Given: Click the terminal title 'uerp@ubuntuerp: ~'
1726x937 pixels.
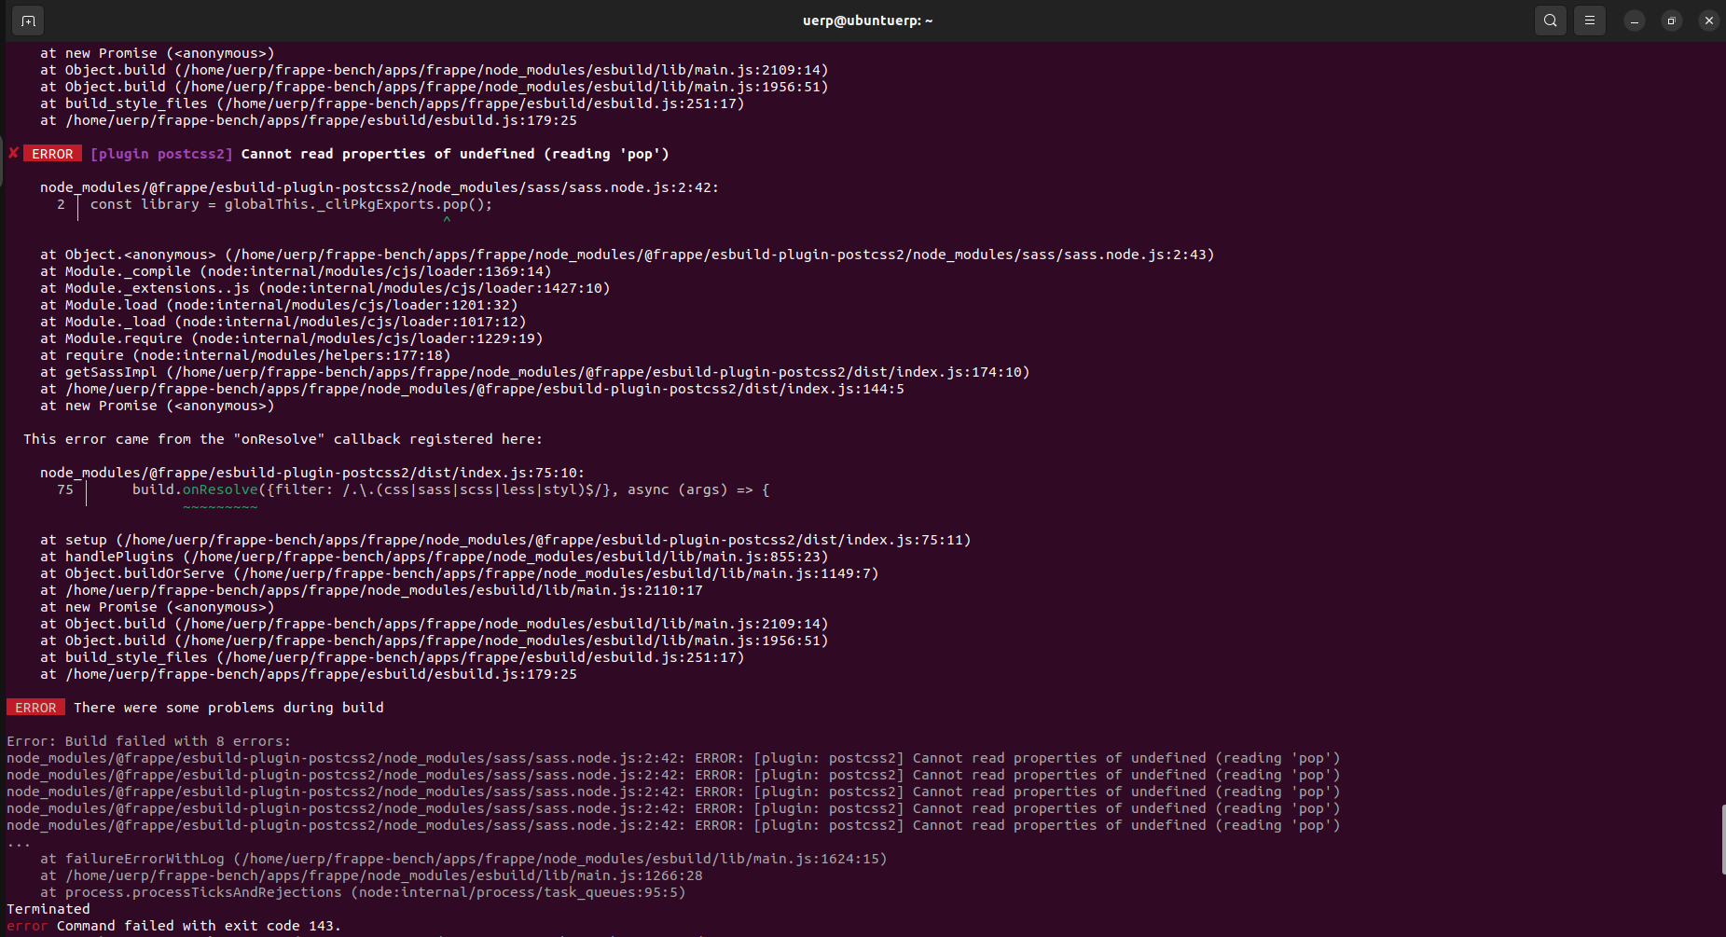Looking at the screenshot, I should pyautogui.click(x=866, y=20).
